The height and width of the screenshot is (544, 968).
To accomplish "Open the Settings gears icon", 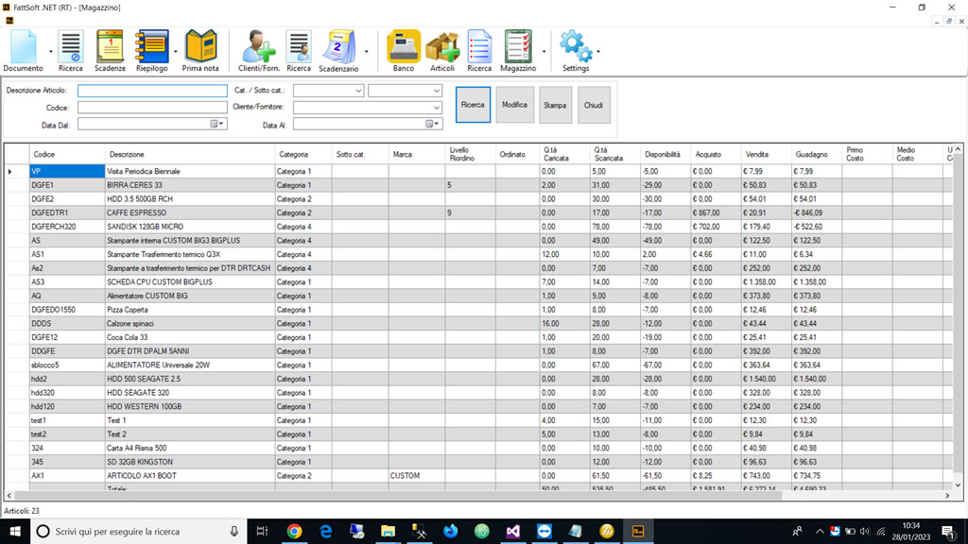I will (x=576, y=51).
